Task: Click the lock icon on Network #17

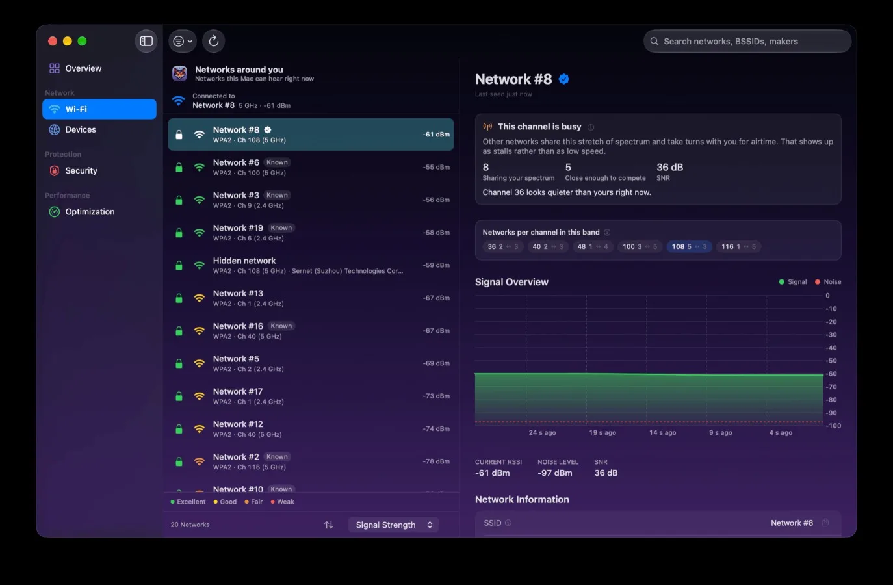Action: point(179,396)
